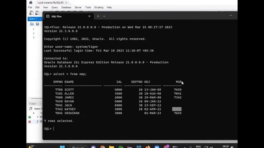This screenshot has width=264, height=148.
Task: Click '7 rows selected.' message
Action: point(59,121)
